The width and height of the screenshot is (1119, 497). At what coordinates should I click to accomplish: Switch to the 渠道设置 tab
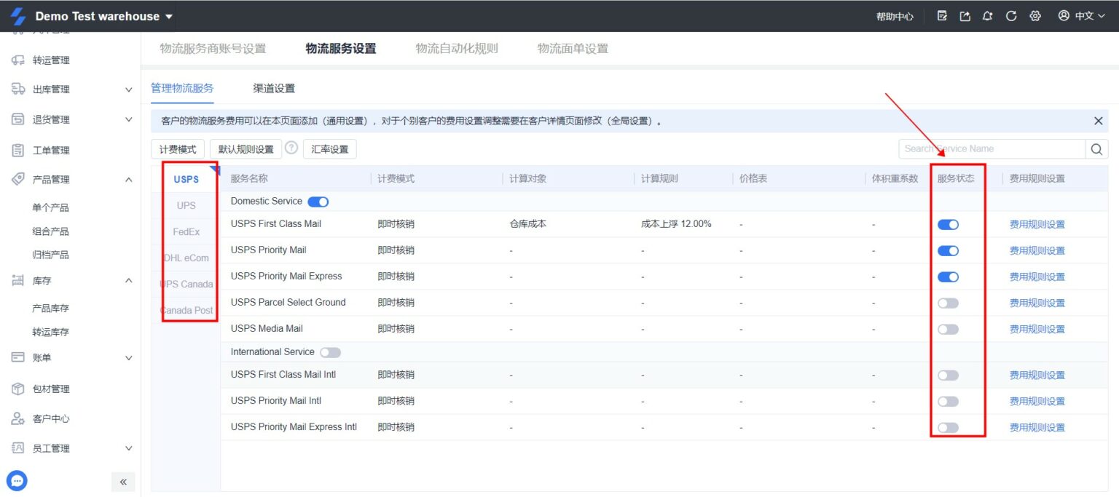(273, 87)
